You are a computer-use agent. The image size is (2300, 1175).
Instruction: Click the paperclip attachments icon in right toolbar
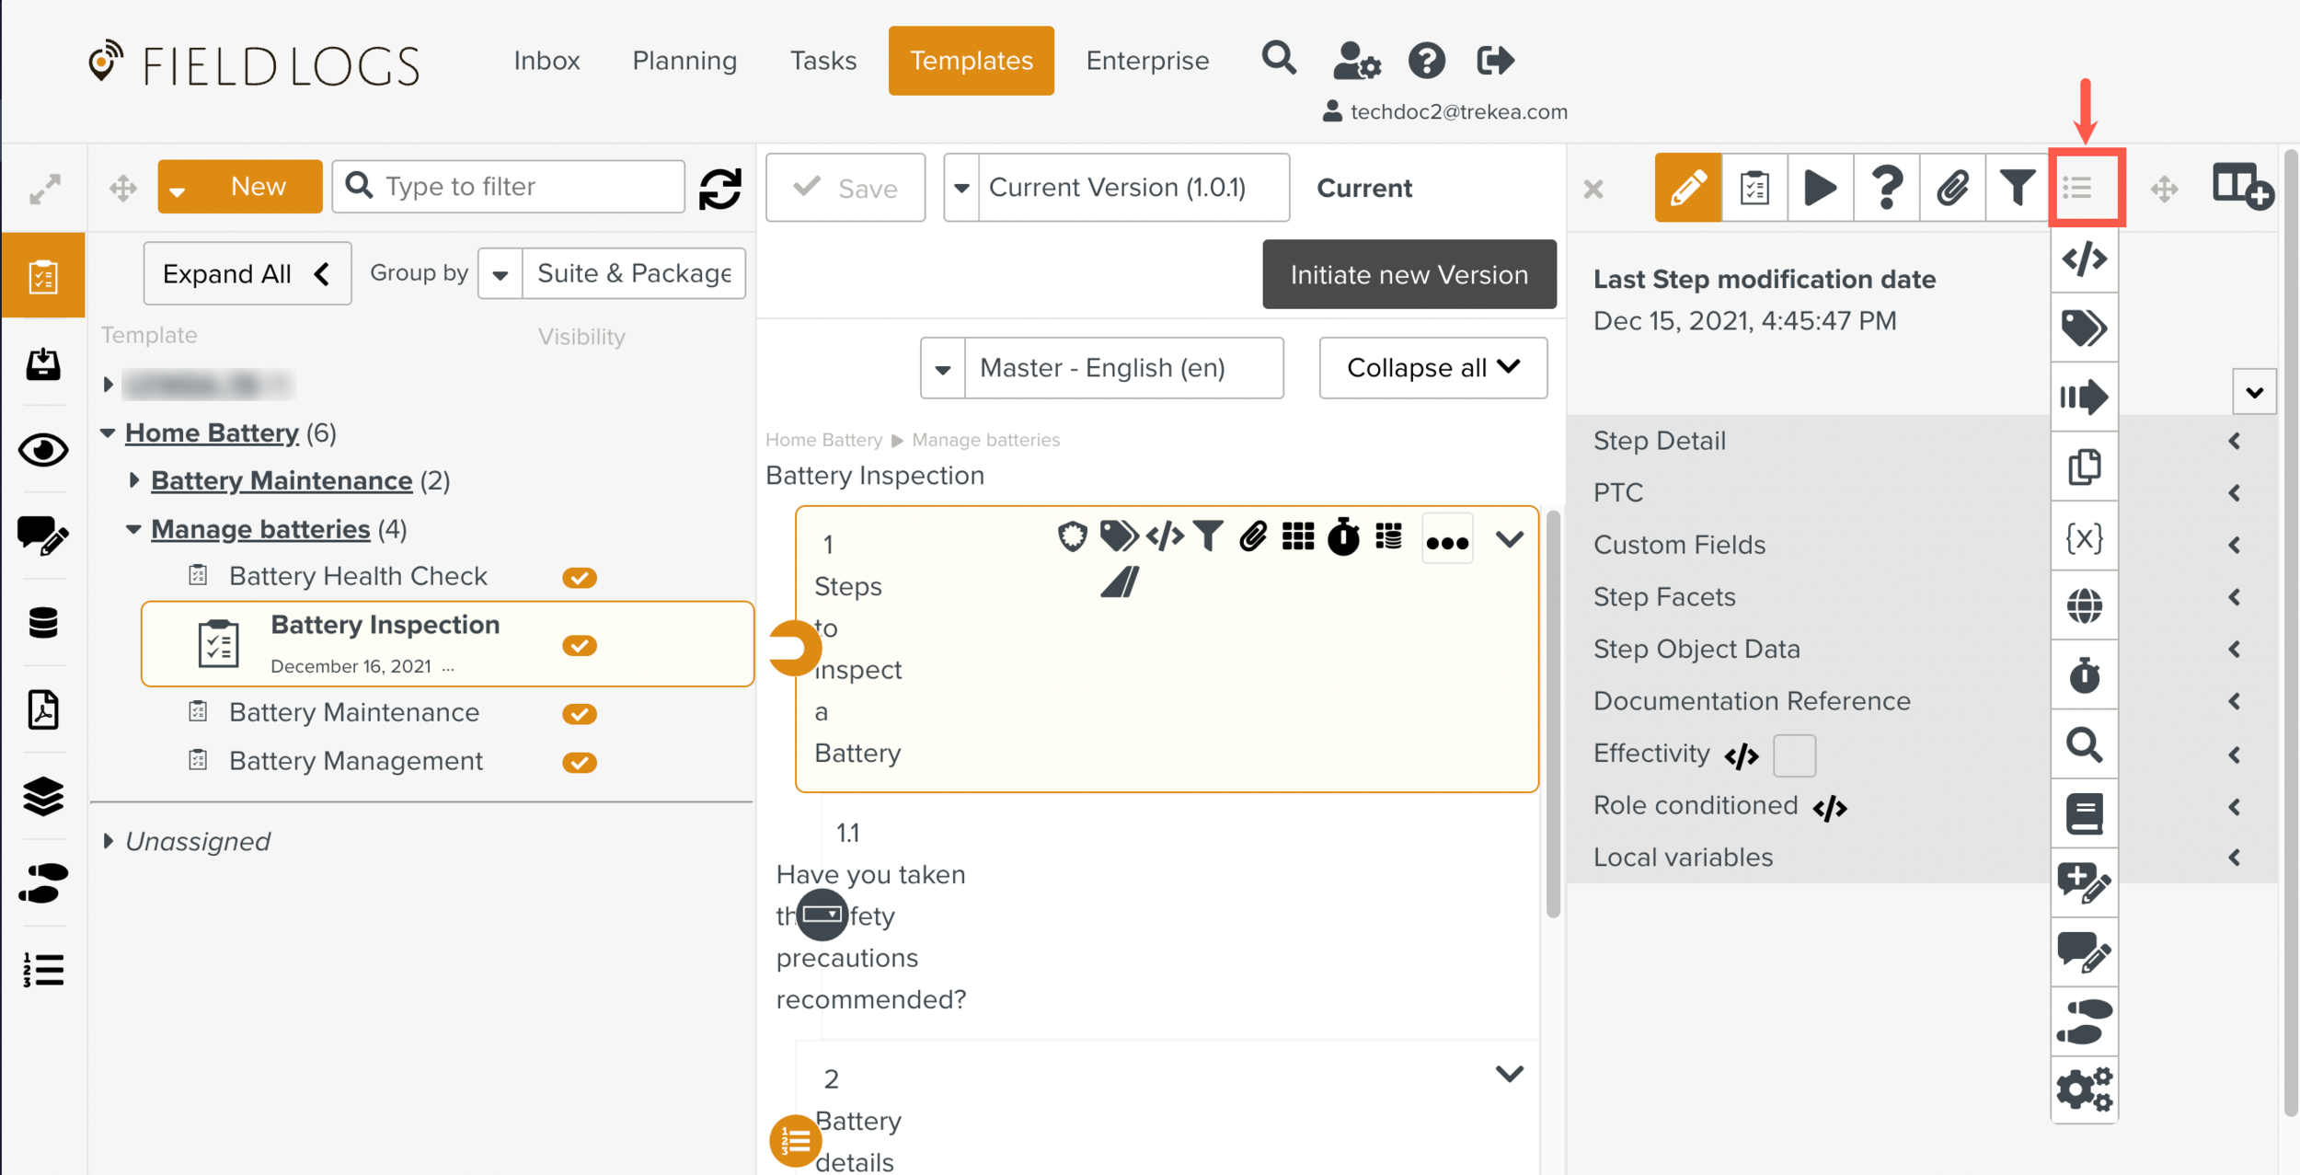click(x=1952, y=188)
